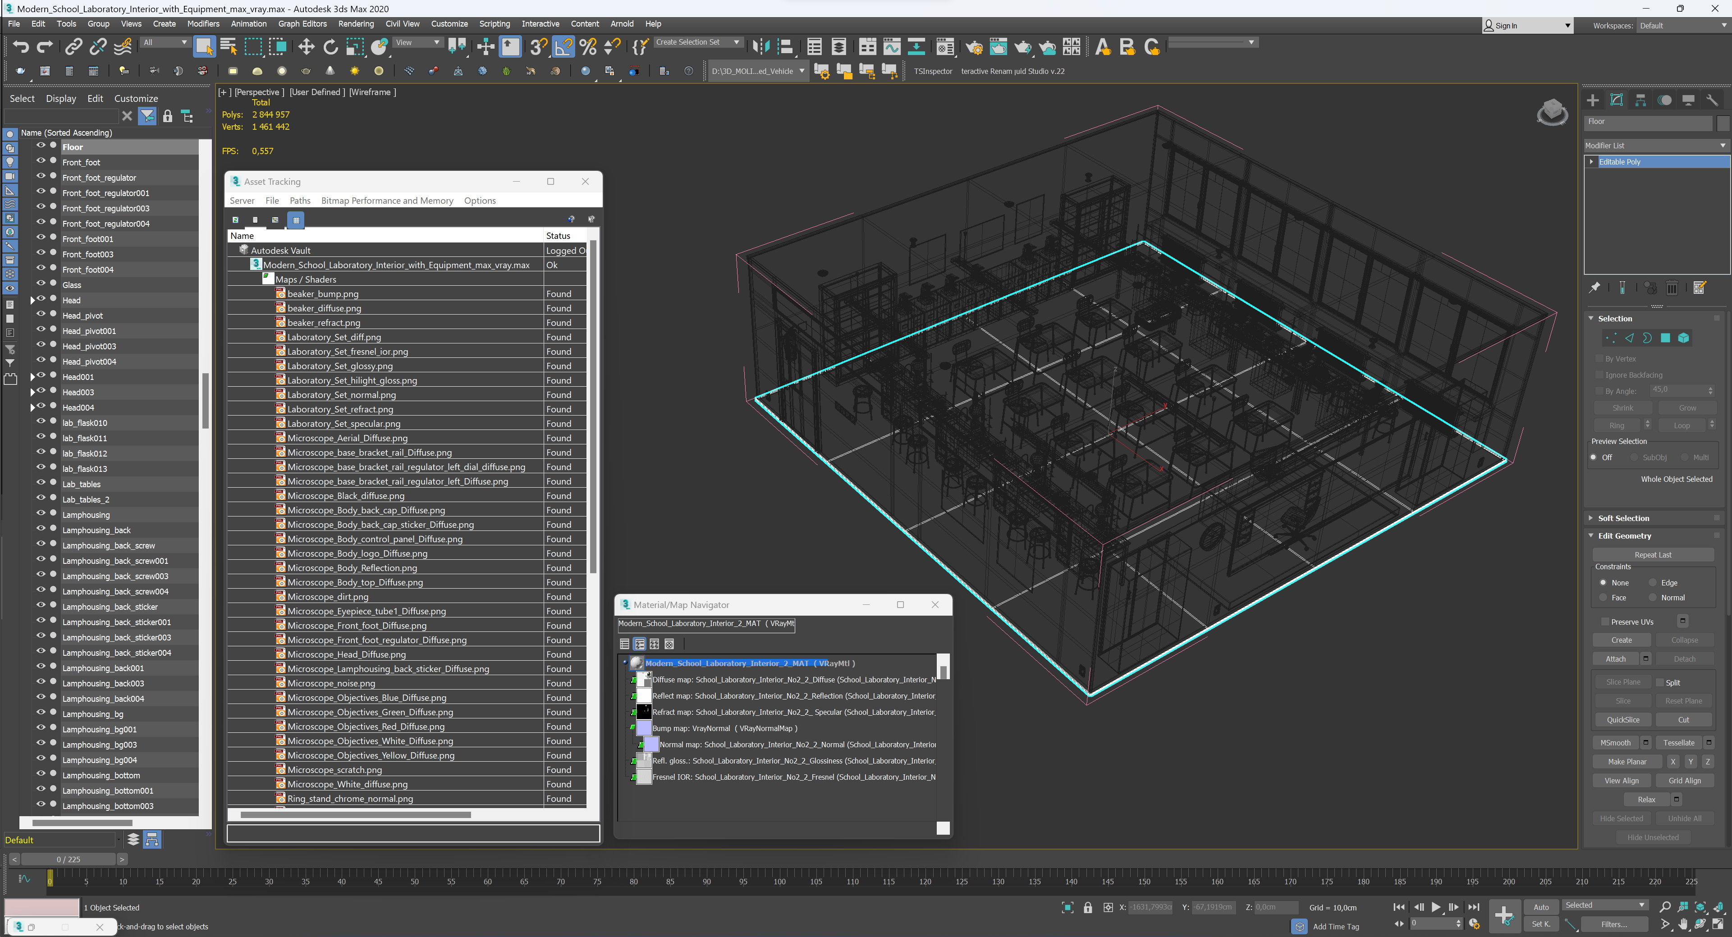Open the Create Selection Set dropdown
The height and width of the screenshot is (937, 1732).
pos(698,41)
